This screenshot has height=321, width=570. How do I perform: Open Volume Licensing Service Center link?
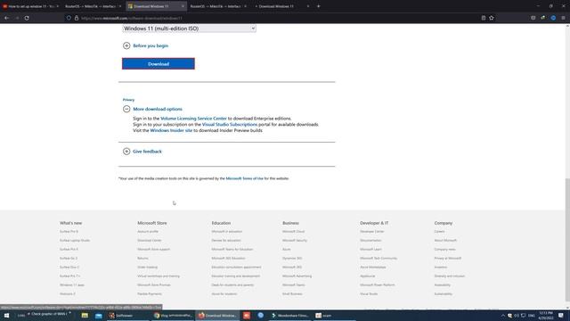pyautogui.click(x=193, y=119)
